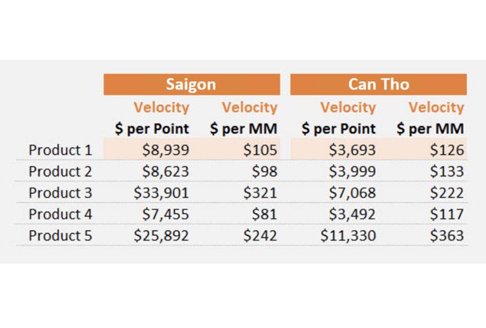Click the $7,068 cell
Viewport: 486px width, 328px height.
coord(352,193)
